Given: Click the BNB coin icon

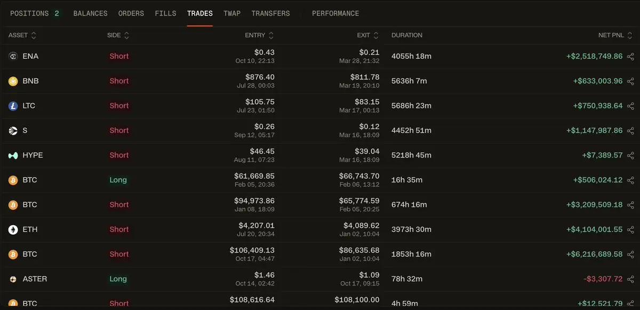Looking at the screenshot, I should [13, 81].
